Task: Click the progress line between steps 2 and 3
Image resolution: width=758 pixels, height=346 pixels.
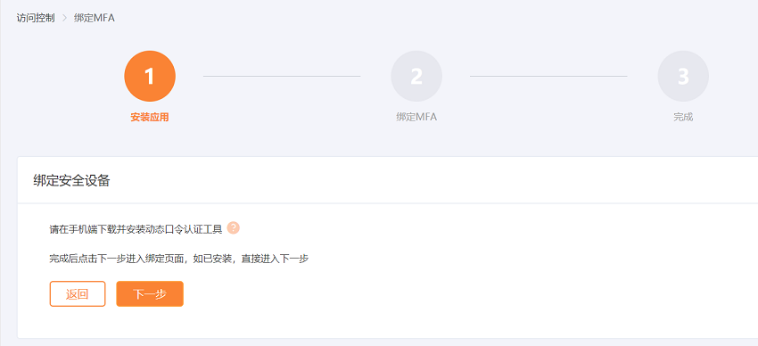Action: (x=548, y=76)
